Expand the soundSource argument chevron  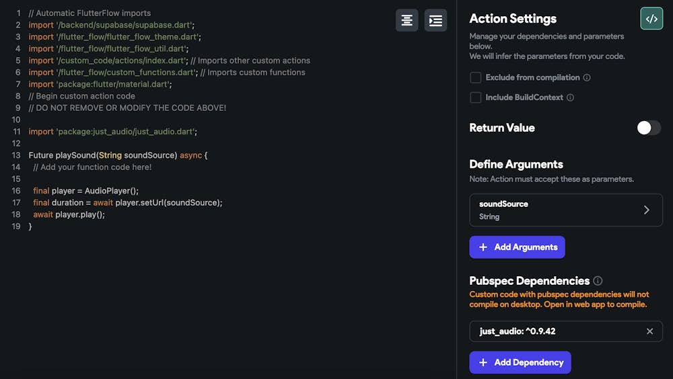click(x=646, y=210)
